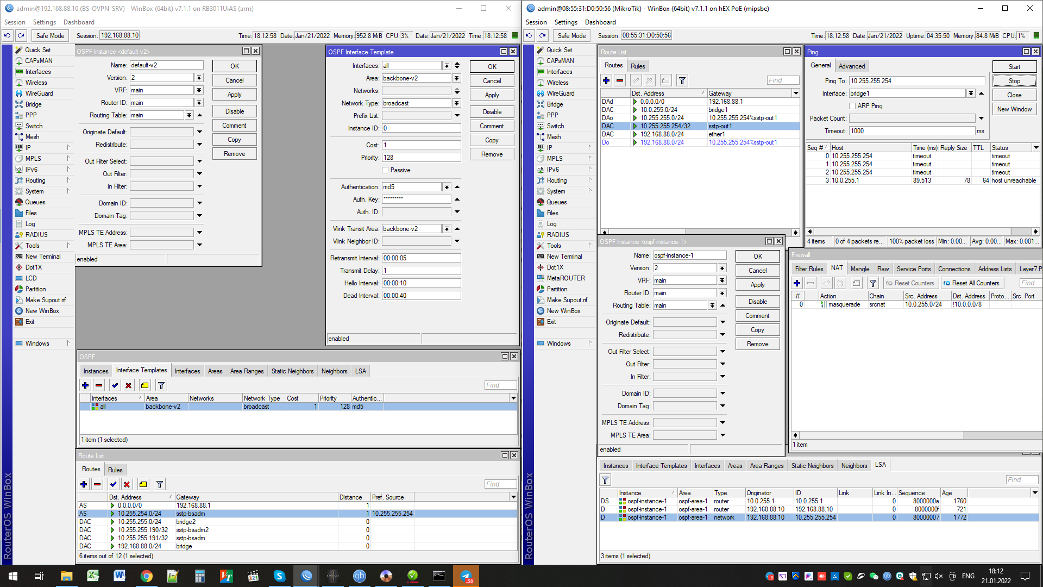
Task: Switch to Neighbors tab in left OSPF window
Action: pos(334,371)
